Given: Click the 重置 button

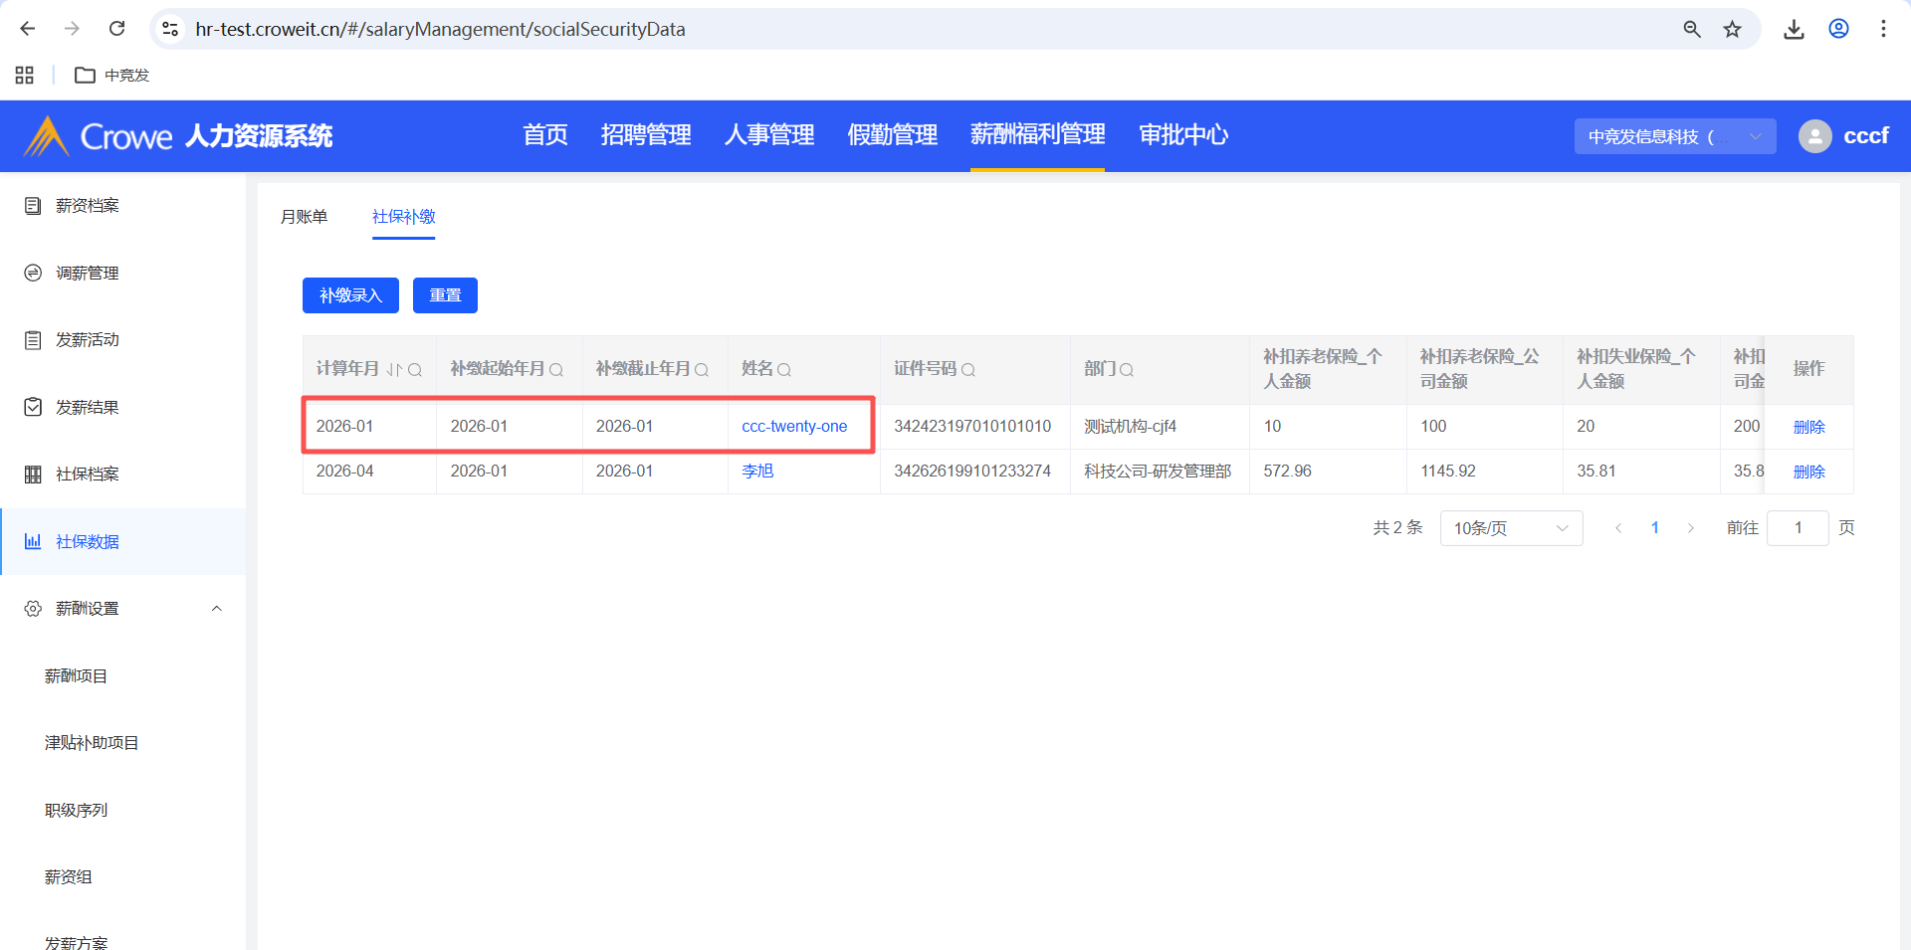Looking at the screenshot, I should click(x=445, y=295).
